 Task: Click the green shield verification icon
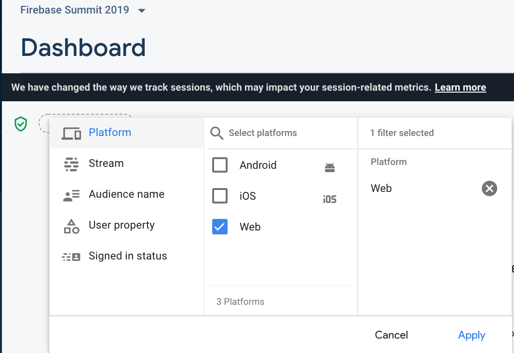[x=20, y=124]
